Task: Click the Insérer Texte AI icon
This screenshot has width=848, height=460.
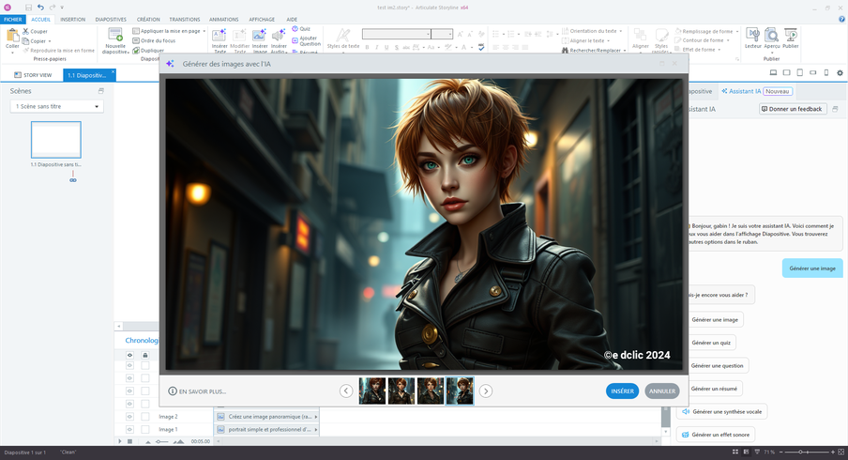Action: [x=219, y=36]
